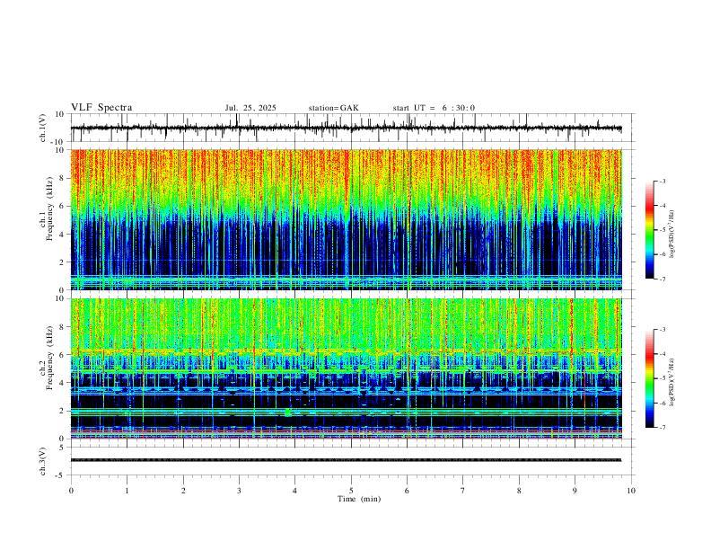Click tick label "1" on the time axis
Screen dimensions: 711x550
(127, 491)
